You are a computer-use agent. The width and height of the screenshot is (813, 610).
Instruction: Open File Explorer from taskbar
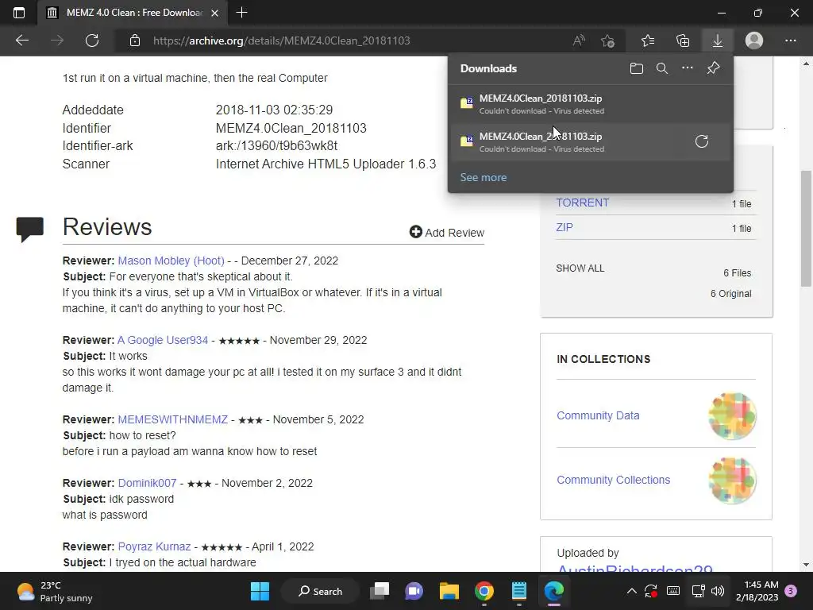coord(449,591)
